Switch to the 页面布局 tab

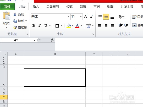tap(53, 7)
